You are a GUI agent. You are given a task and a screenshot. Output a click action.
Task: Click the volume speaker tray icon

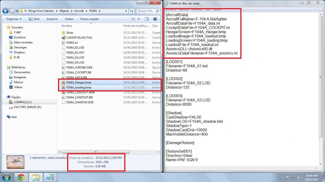click(x=299, y=178)
